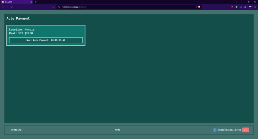Click the blue user avatar icon
The width and height of the screenshot is (258, 139).
tap(214, 130)
